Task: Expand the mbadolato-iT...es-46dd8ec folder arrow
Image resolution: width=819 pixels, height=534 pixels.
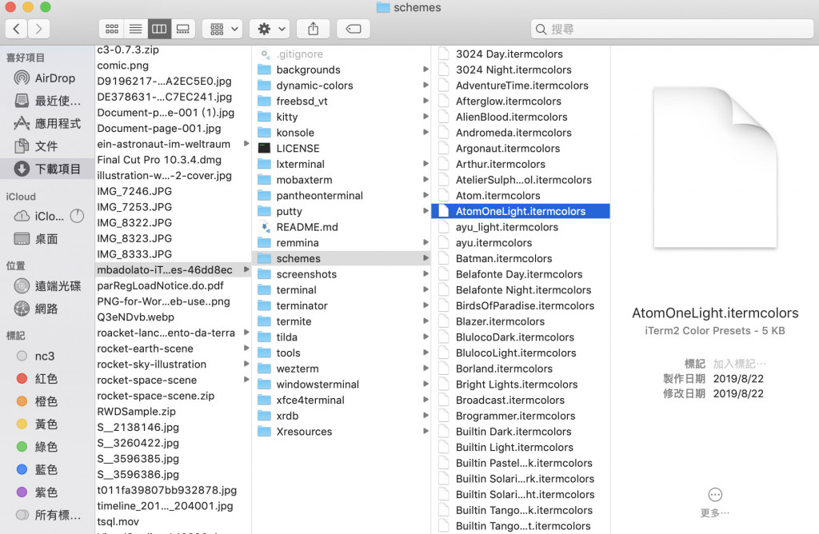Action: (246, 269)
